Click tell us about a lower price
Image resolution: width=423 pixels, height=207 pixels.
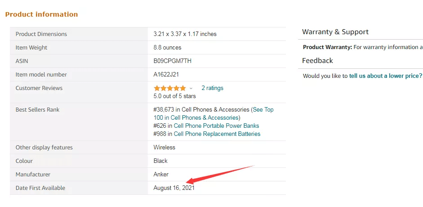[x=385, y=76]
